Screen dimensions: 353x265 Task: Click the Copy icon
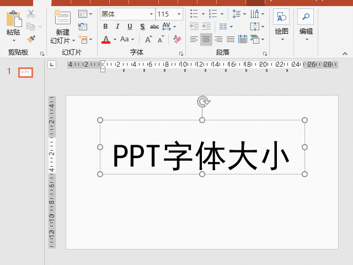[31, 26]
